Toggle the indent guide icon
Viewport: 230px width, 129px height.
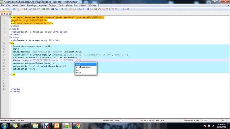(x=88, y=9)
